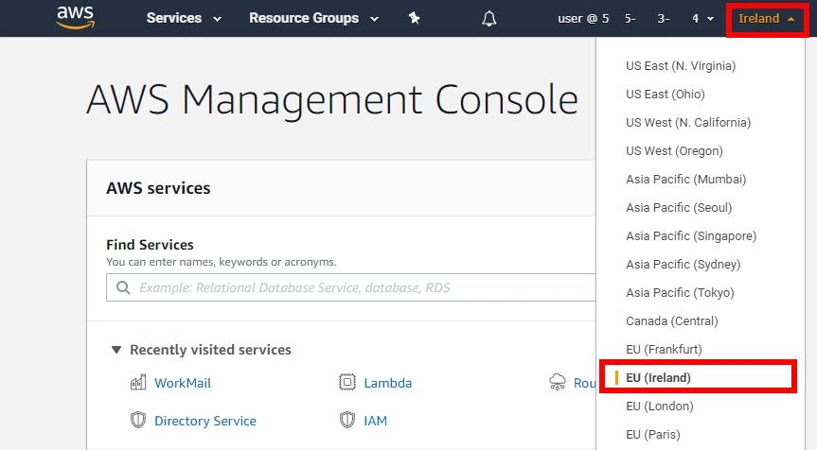Switch to Asia Pacific (Tokyo) region
The height and width of the screenshot is (450, 817).
[680, 293]
